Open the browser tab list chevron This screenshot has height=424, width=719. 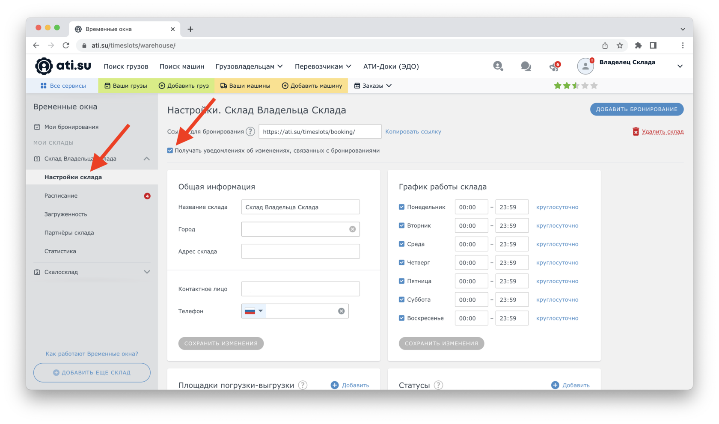(683, 29)
